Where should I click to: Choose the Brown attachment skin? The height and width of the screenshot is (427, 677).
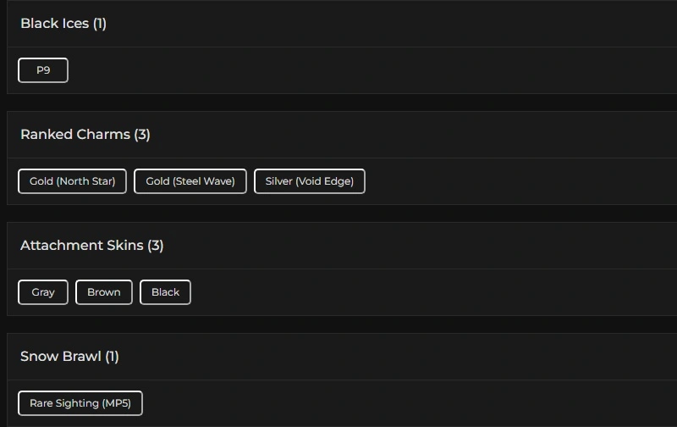pyautogui.click(x=104, y=292)
